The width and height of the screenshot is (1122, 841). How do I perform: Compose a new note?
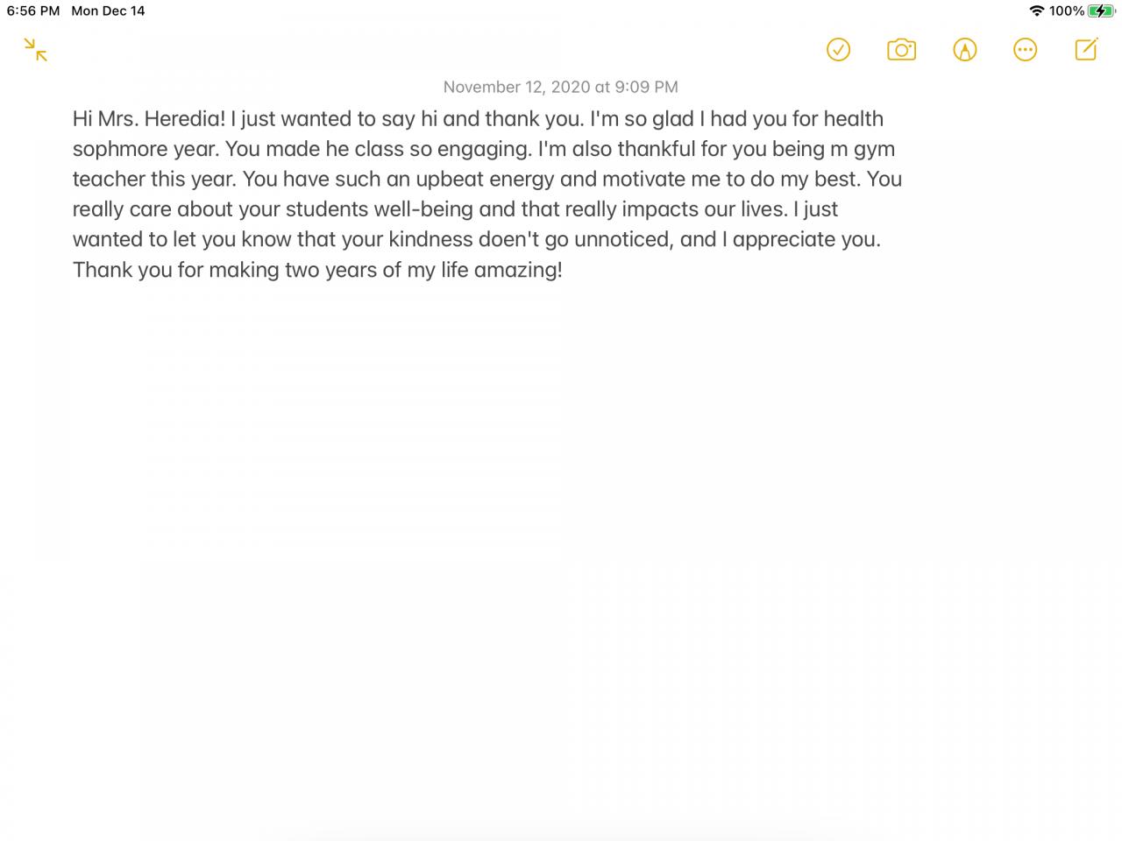click(1086, 50)
